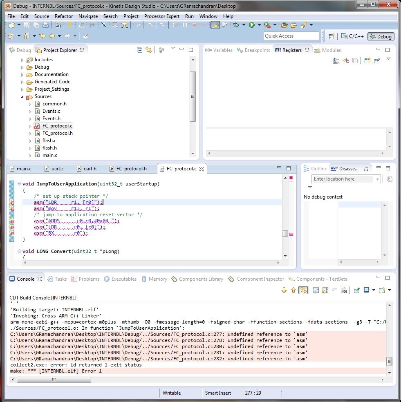Click the Back navigation arrow icon
Viewport: 401px width, 402px height.
click(x=52, y=36)
